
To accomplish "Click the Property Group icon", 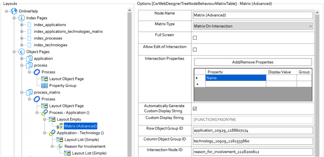I will [x=45, y=86].
